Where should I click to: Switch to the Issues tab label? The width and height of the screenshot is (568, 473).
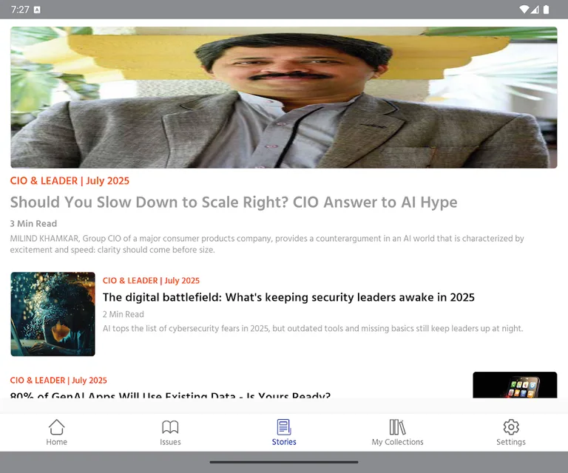click(x=170, y=442)
